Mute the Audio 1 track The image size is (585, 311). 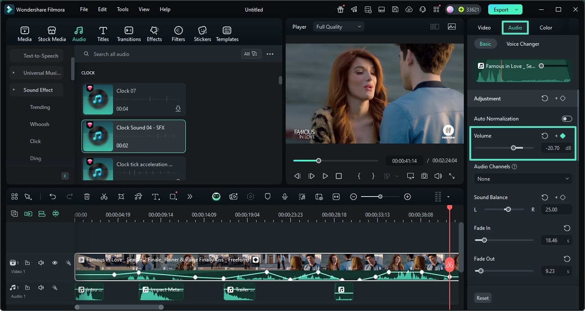41,287
